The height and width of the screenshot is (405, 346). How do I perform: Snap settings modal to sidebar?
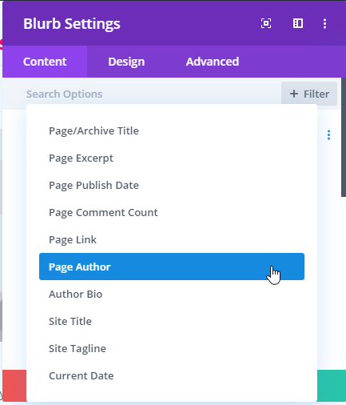(x=298, y=23)
